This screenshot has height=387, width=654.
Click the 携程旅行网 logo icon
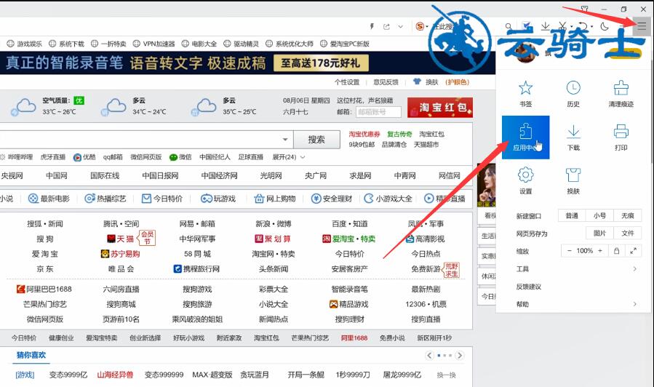coord(178,268)
